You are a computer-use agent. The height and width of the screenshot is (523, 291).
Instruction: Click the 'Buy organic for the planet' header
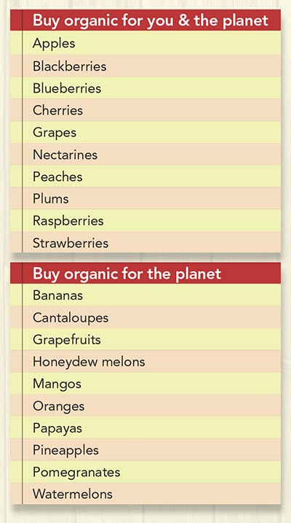point(145,274)
